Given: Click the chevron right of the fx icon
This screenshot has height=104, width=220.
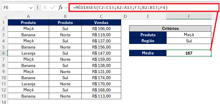Looking at the screenshot, I should (66, 7).
